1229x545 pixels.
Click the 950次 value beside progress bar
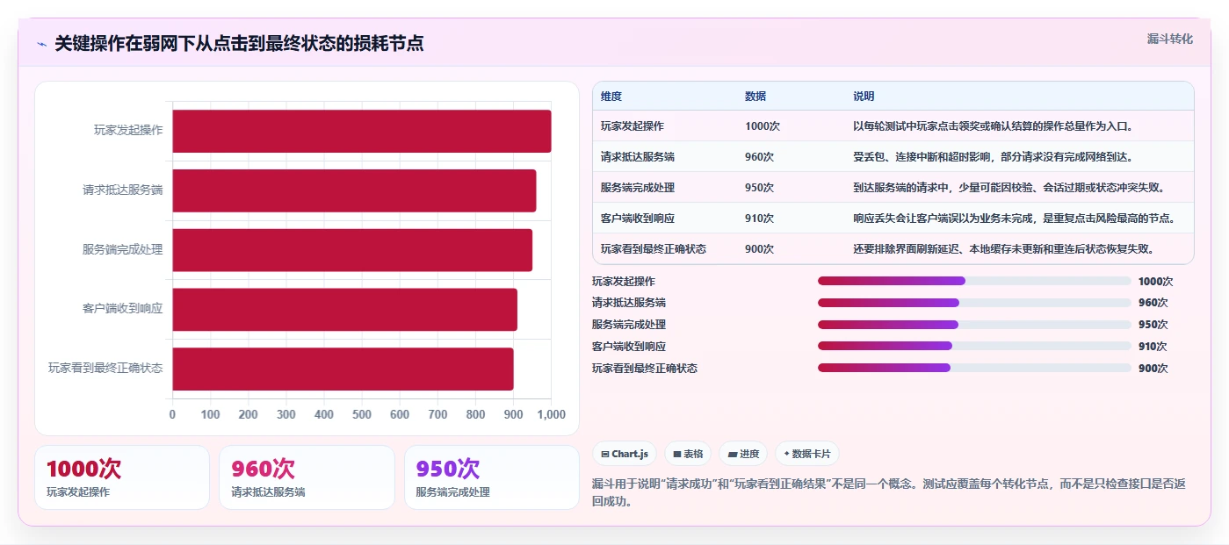[x=1153, y=325]
